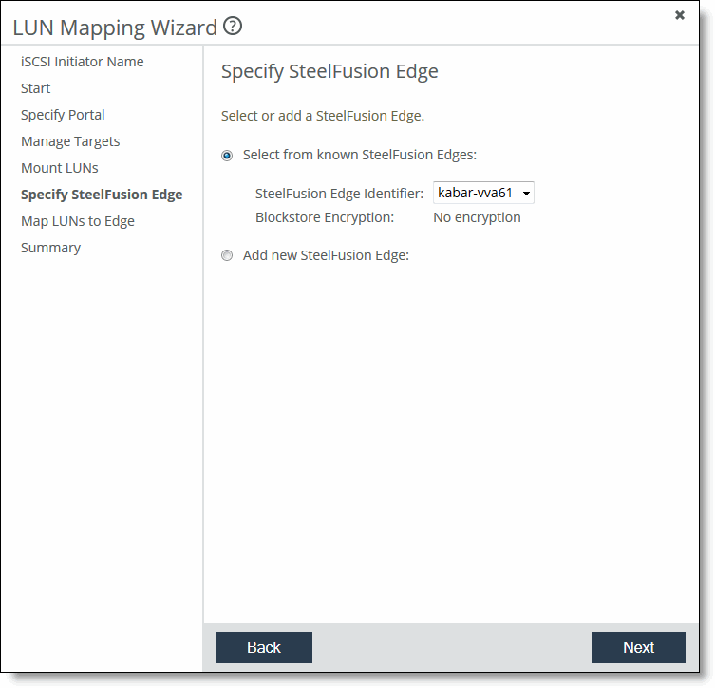The height and width of the screenshot is (688, 715).
Task: Jump to the Start step in sidebar
Action: [36, 88]
